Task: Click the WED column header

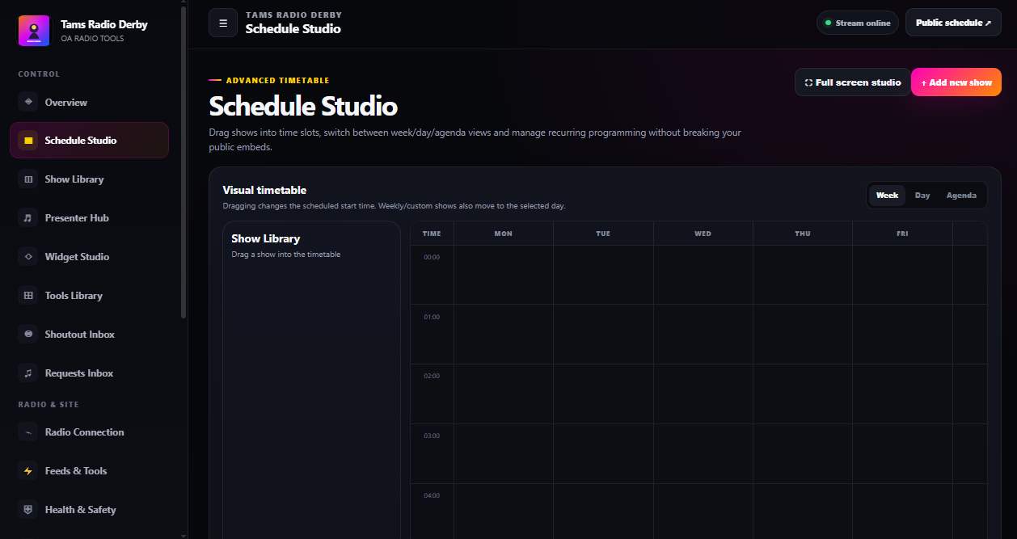Action: [703, 234]
